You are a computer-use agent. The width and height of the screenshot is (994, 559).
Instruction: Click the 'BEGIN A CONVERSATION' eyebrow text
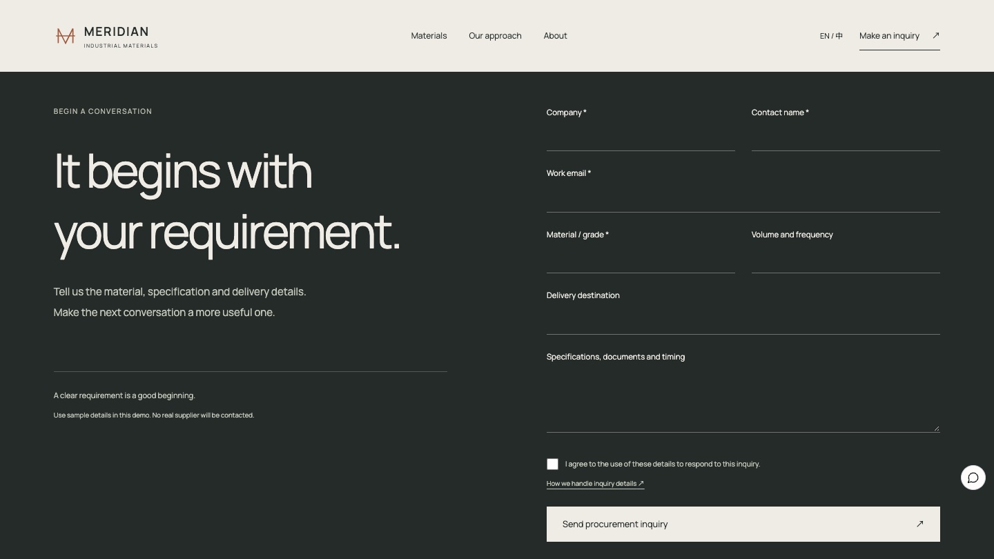point(103,111)
